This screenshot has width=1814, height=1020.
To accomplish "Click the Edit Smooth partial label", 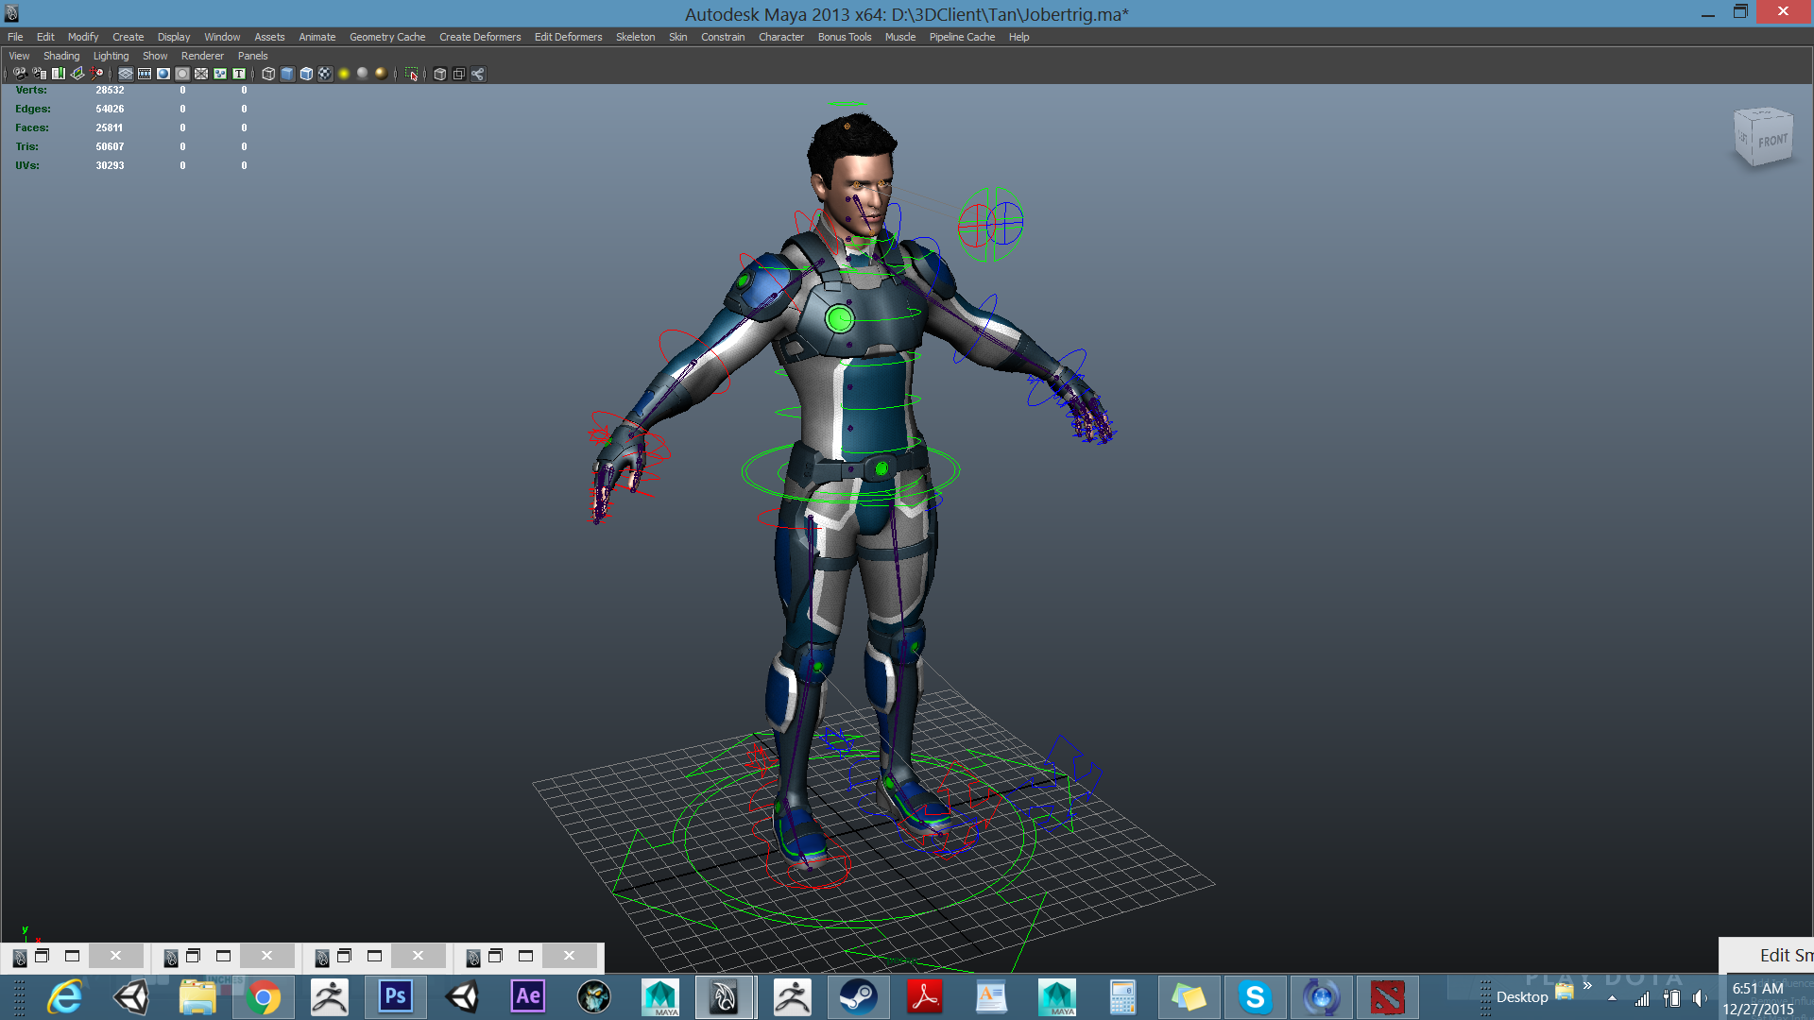I will pyautogui.click(x=1785, y=955).
